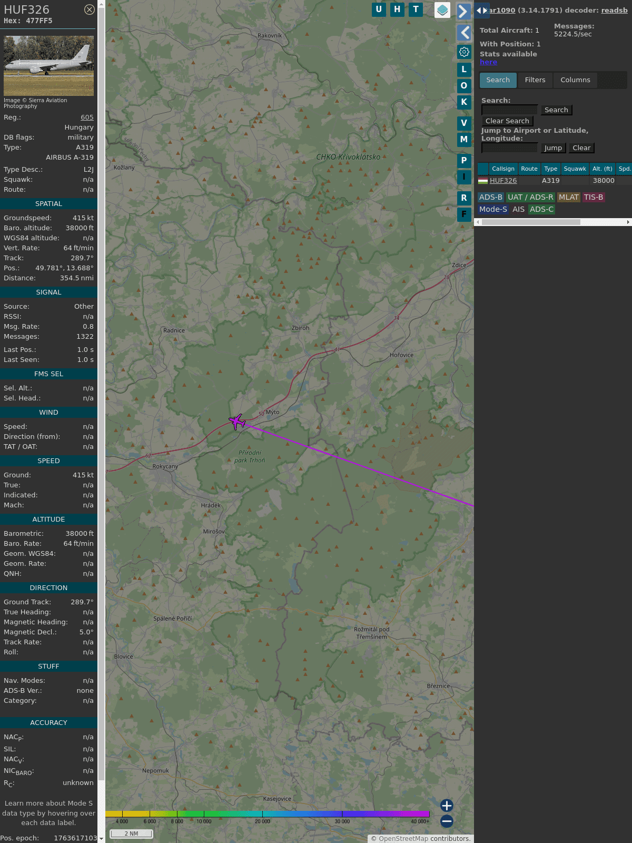Open the Columns tab
This screenshot has height=843, width=632.
(x=575, y=80)
